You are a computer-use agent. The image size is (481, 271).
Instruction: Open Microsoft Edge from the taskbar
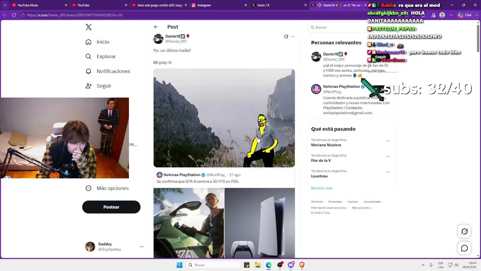coord(269,265)
